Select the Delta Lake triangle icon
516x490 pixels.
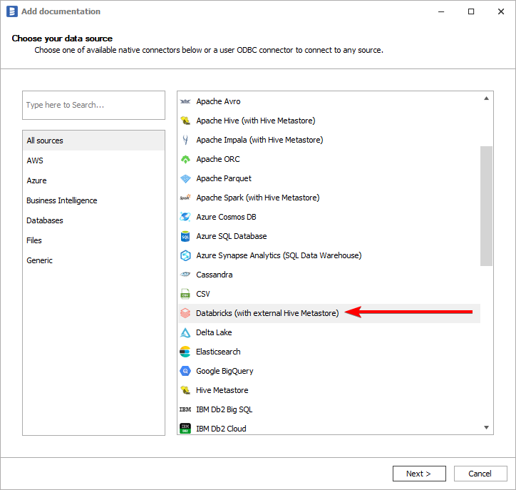185,332
